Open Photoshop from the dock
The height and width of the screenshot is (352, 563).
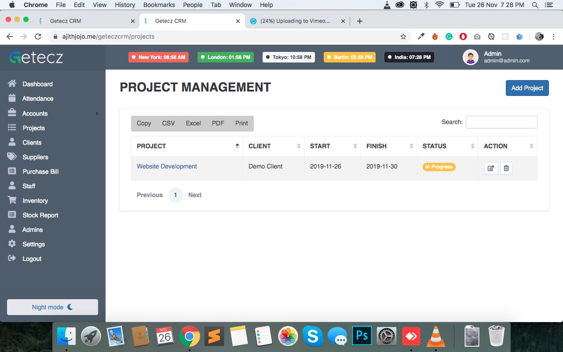[362, 337]
